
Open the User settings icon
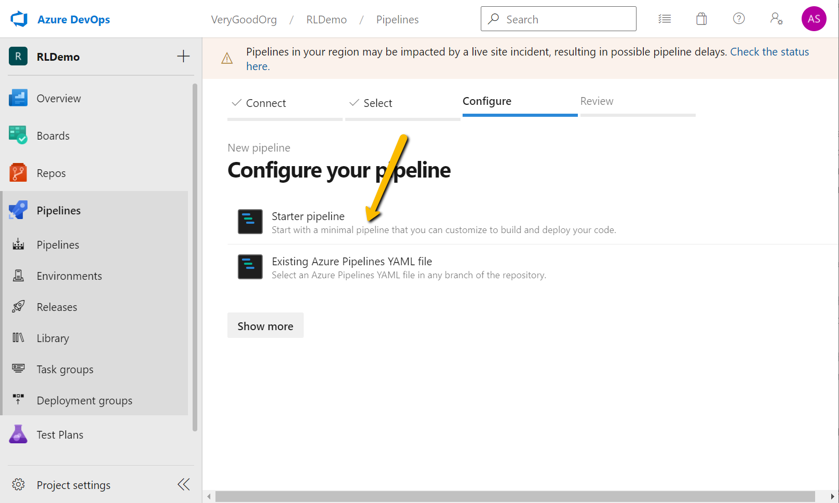click(776, 19)
